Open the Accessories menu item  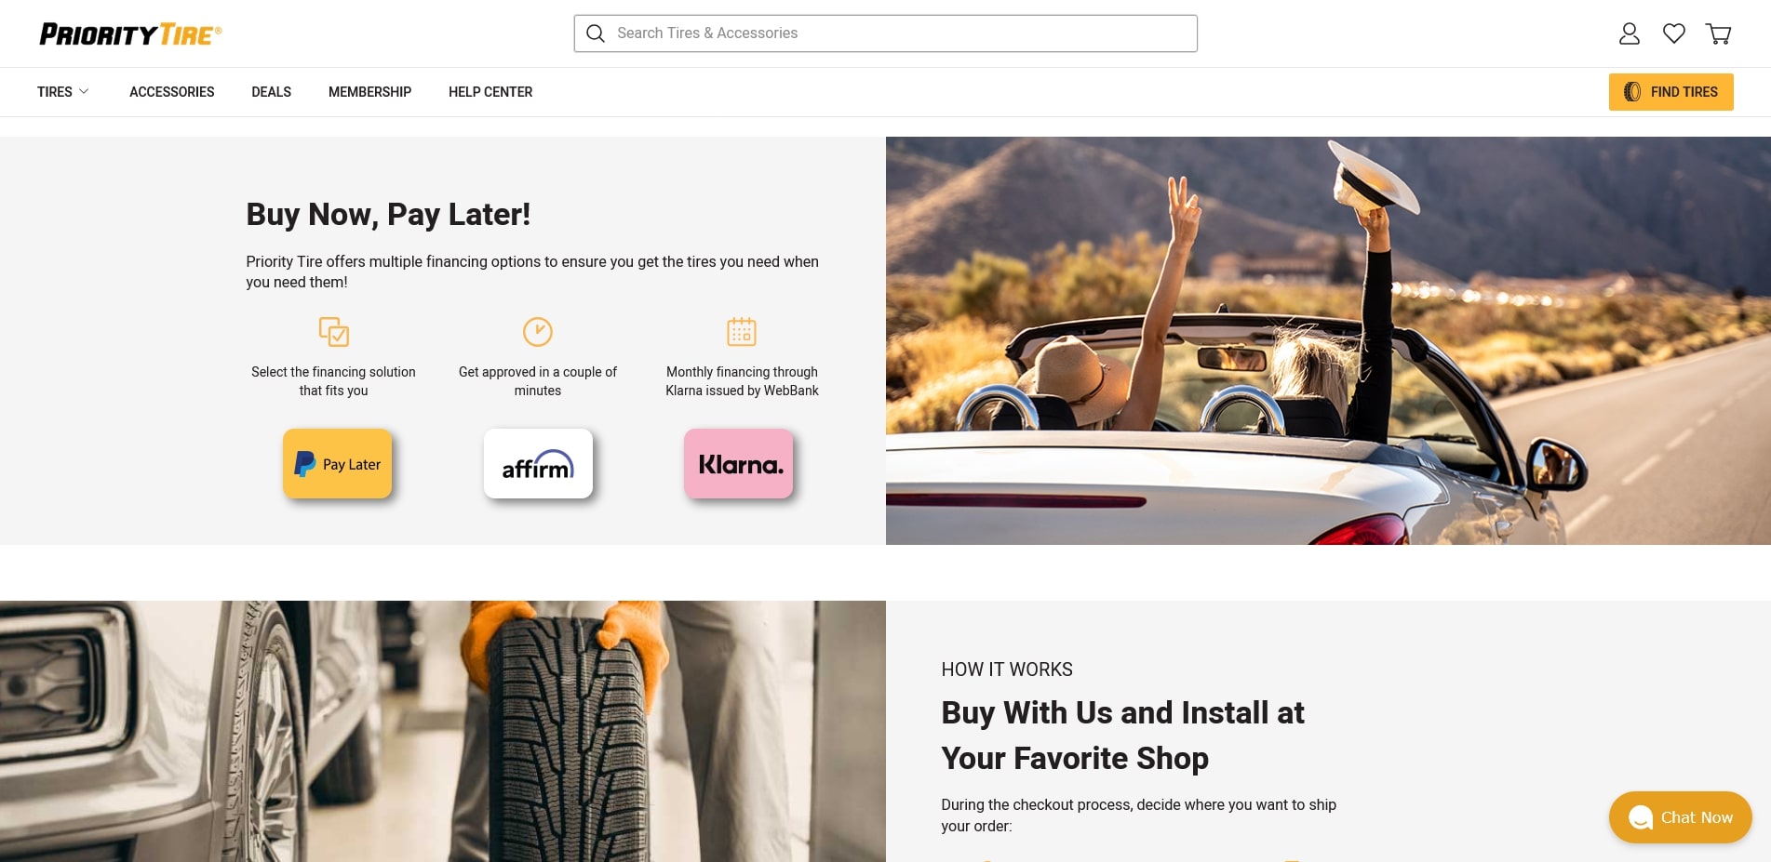172,92
